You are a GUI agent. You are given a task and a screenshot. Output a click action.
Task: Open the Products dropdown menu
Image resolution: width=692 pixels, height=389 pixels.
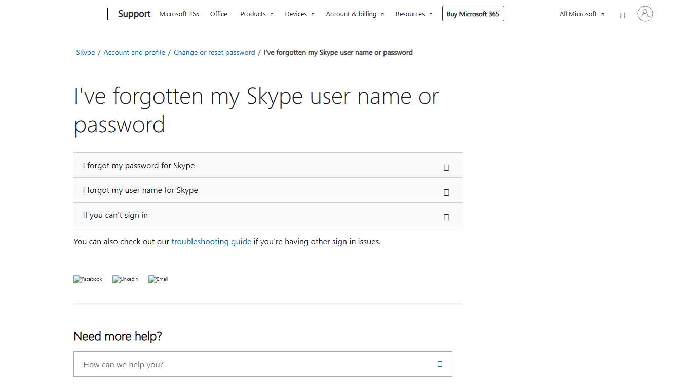[x=256, y=14]
